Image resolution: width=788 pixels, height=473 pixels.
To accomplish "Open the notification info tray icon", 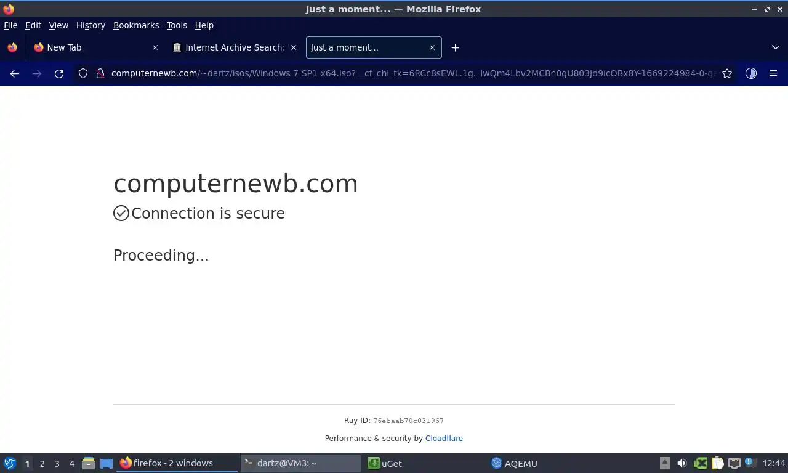I will (x=750, y=462).
